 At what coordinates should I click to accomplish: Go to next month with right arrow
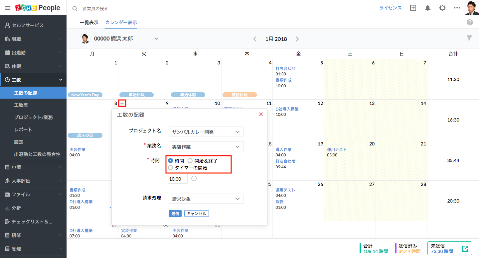coord(297,39)
